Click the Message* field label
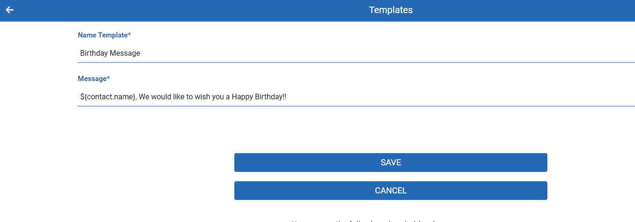Screen dimensions: 635x222 coord(94,79)
